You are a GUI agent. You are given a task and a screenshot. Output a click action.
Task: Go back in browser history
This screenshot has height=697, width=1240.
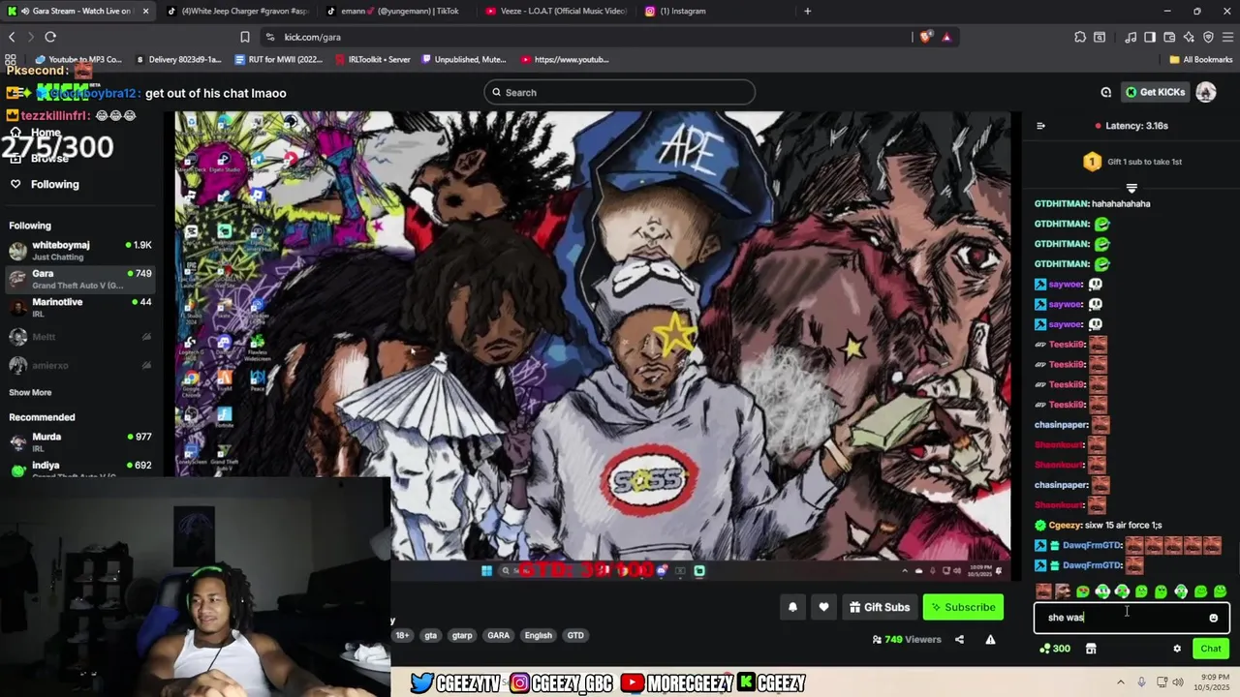pos(12,37)
